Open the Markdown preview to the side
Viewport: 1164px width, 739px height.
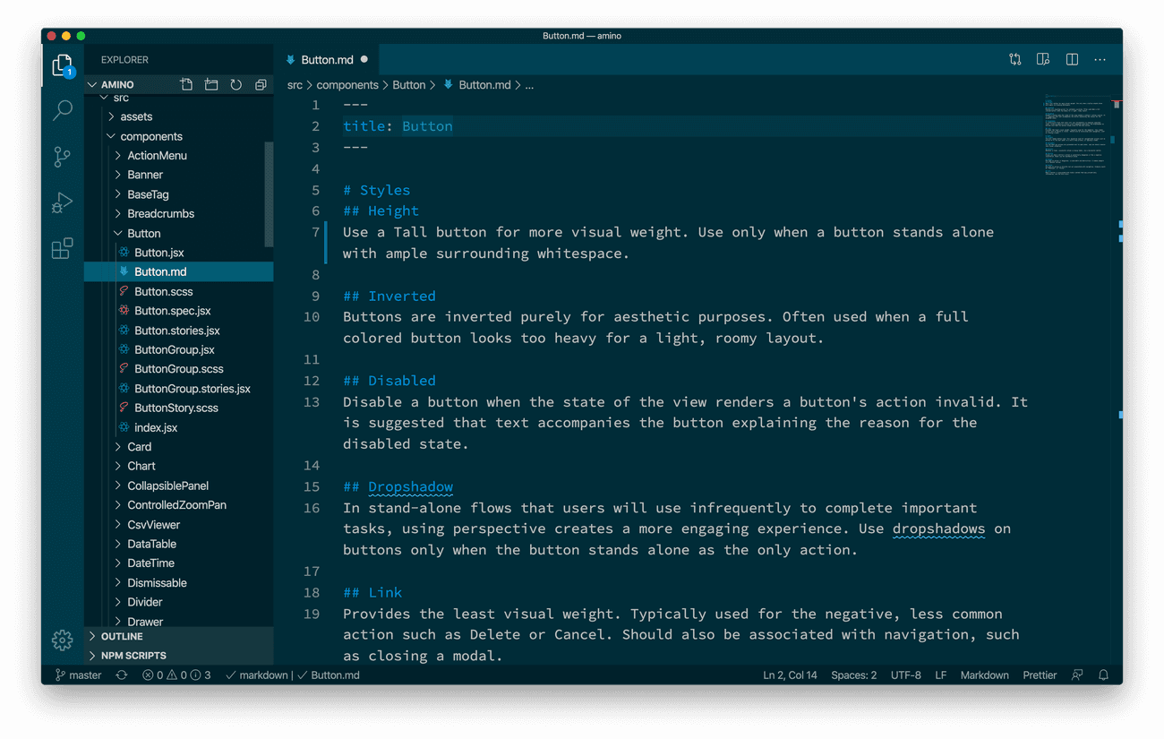pos(1042,58)
